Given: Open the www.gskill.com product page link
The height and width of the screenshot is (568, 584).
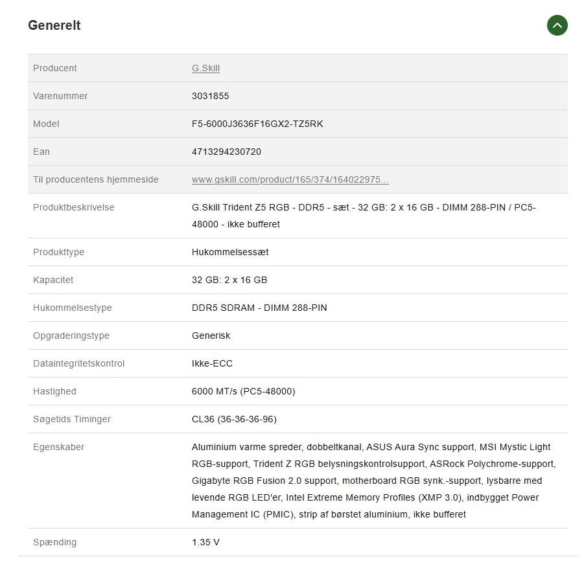Looking at the screenshot, I should point(290,179).
